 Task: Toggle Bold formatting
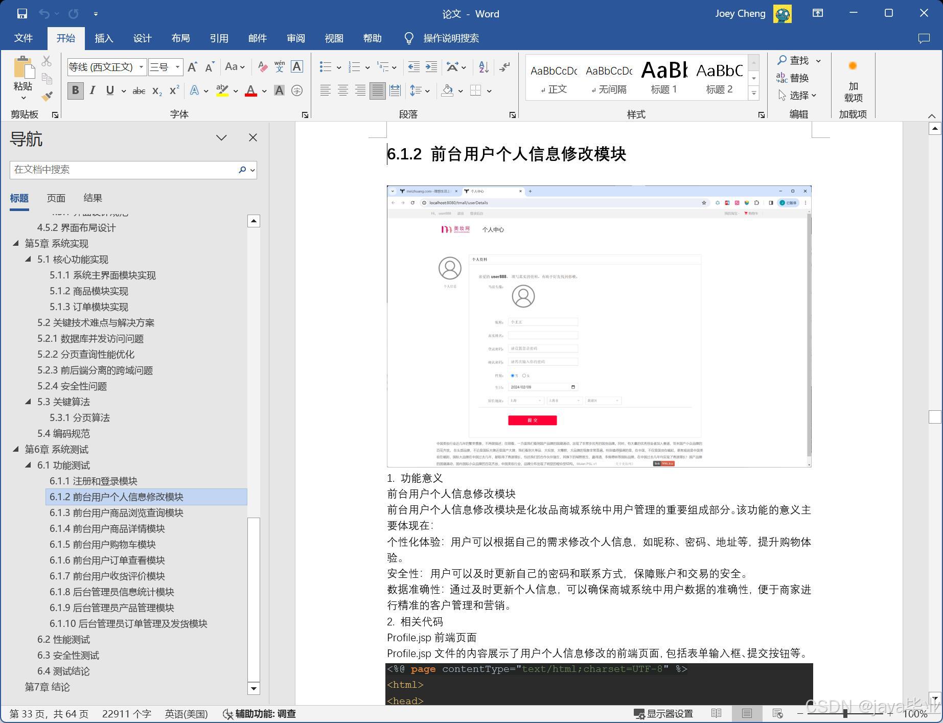click(76, 91)
